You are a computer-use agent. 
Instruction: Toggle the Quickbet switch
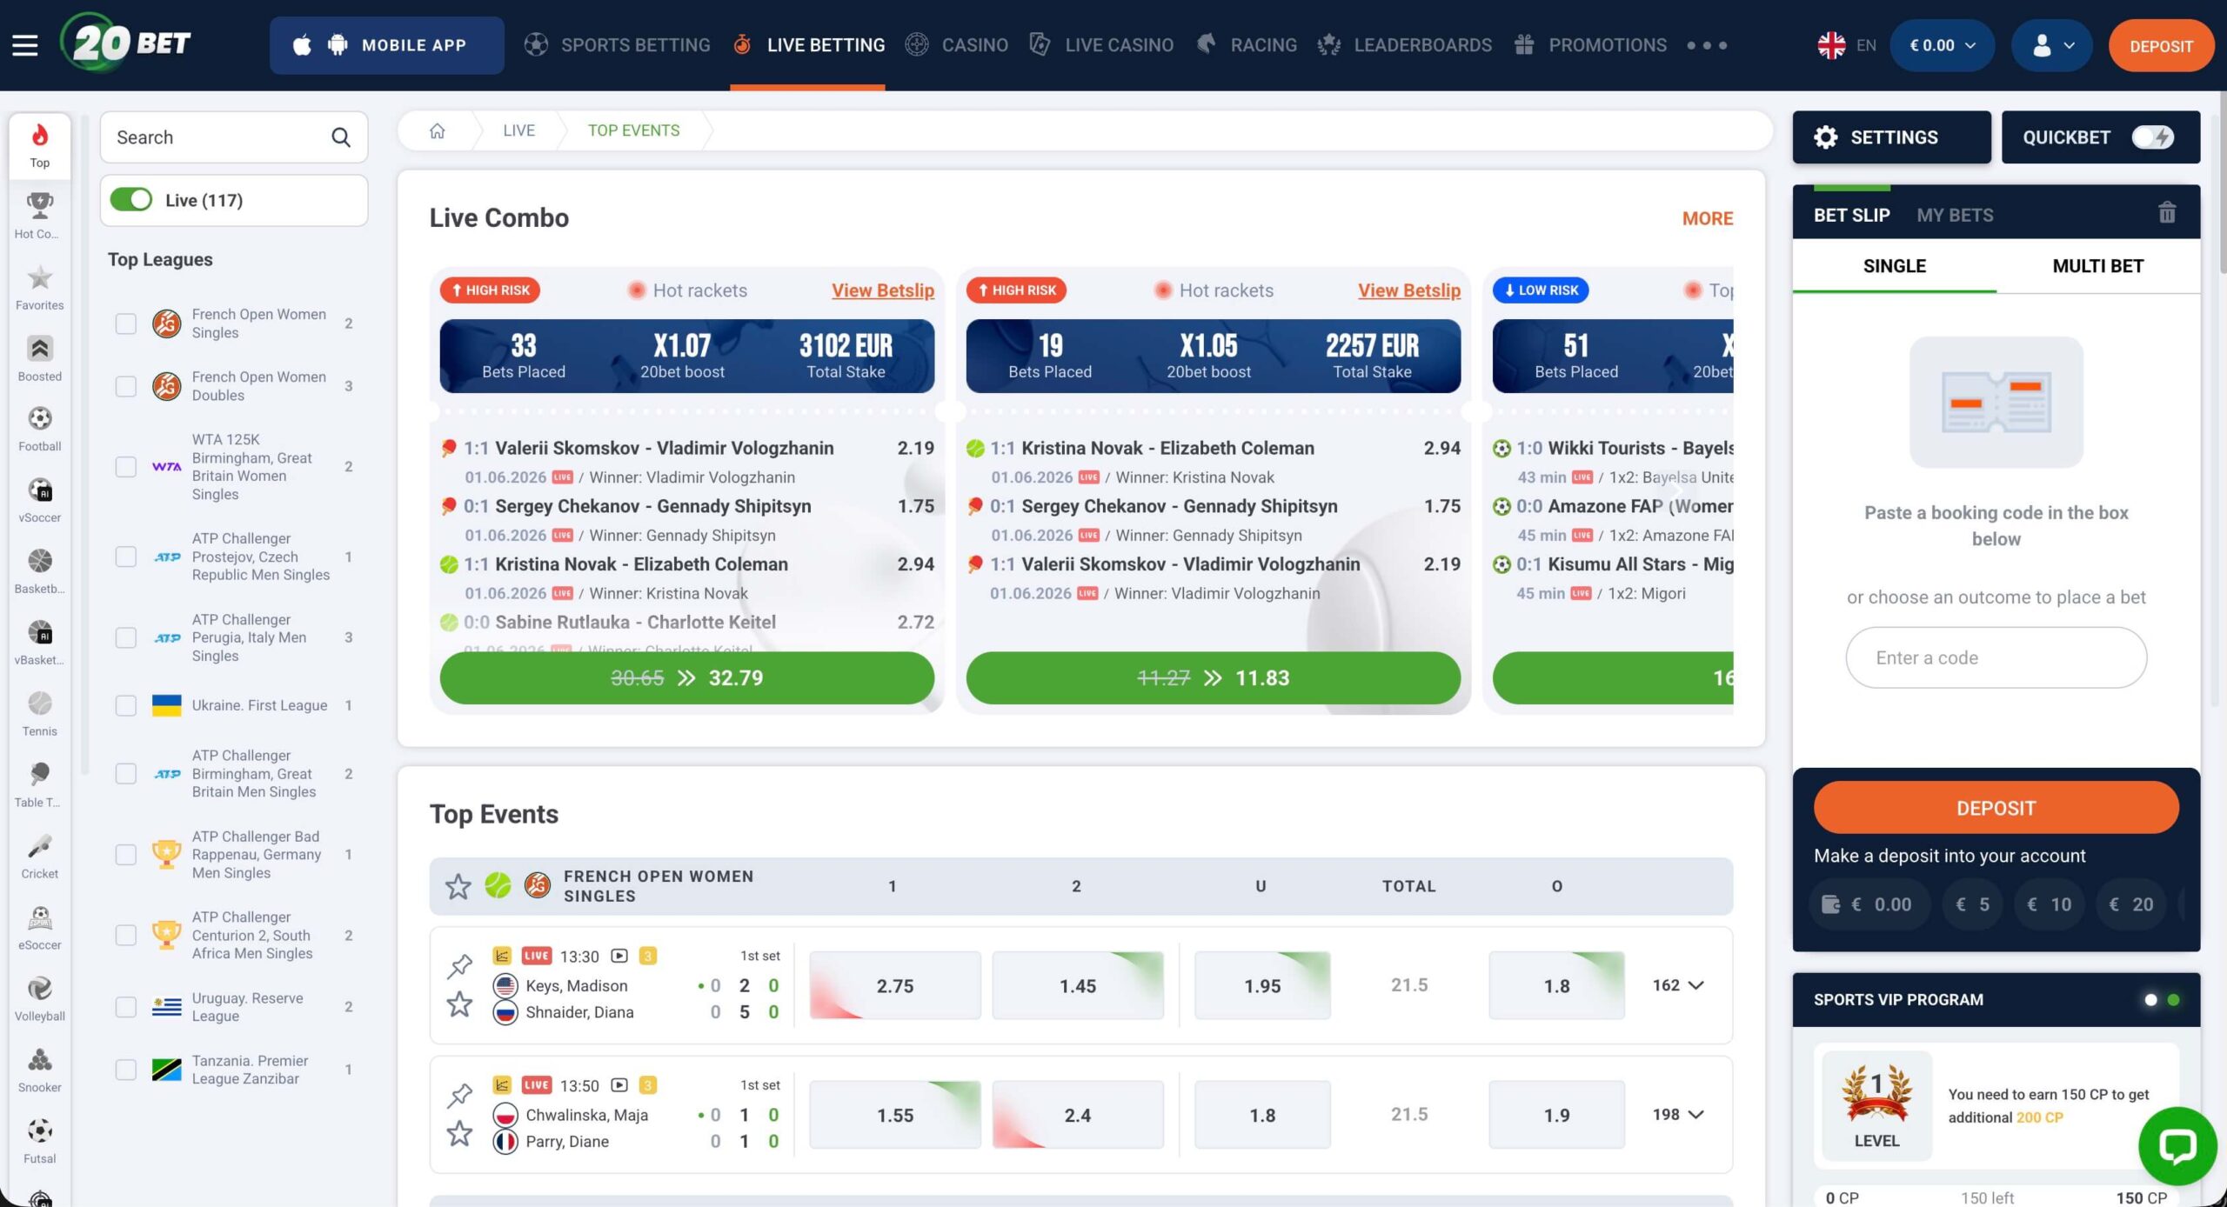point(2152,137)
